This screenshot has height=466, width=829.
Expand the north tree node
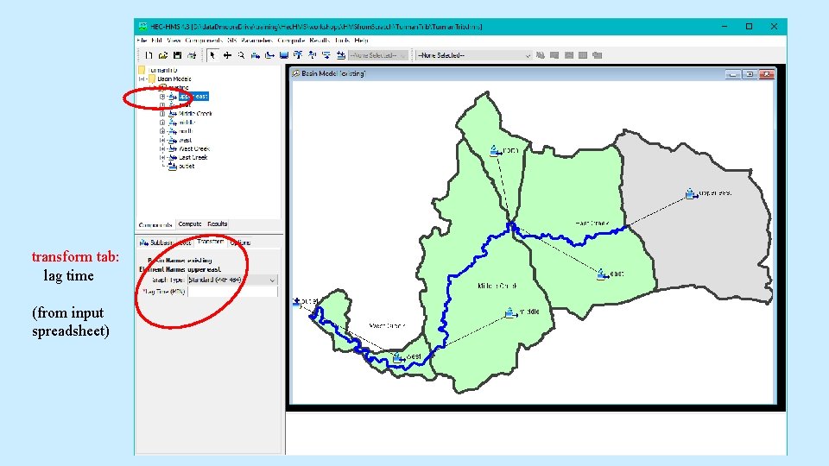[x=162, y=131]
